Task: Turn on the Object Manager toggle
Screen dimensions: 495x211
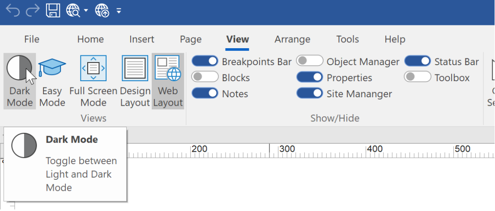Action: click(x=310, y=61)
